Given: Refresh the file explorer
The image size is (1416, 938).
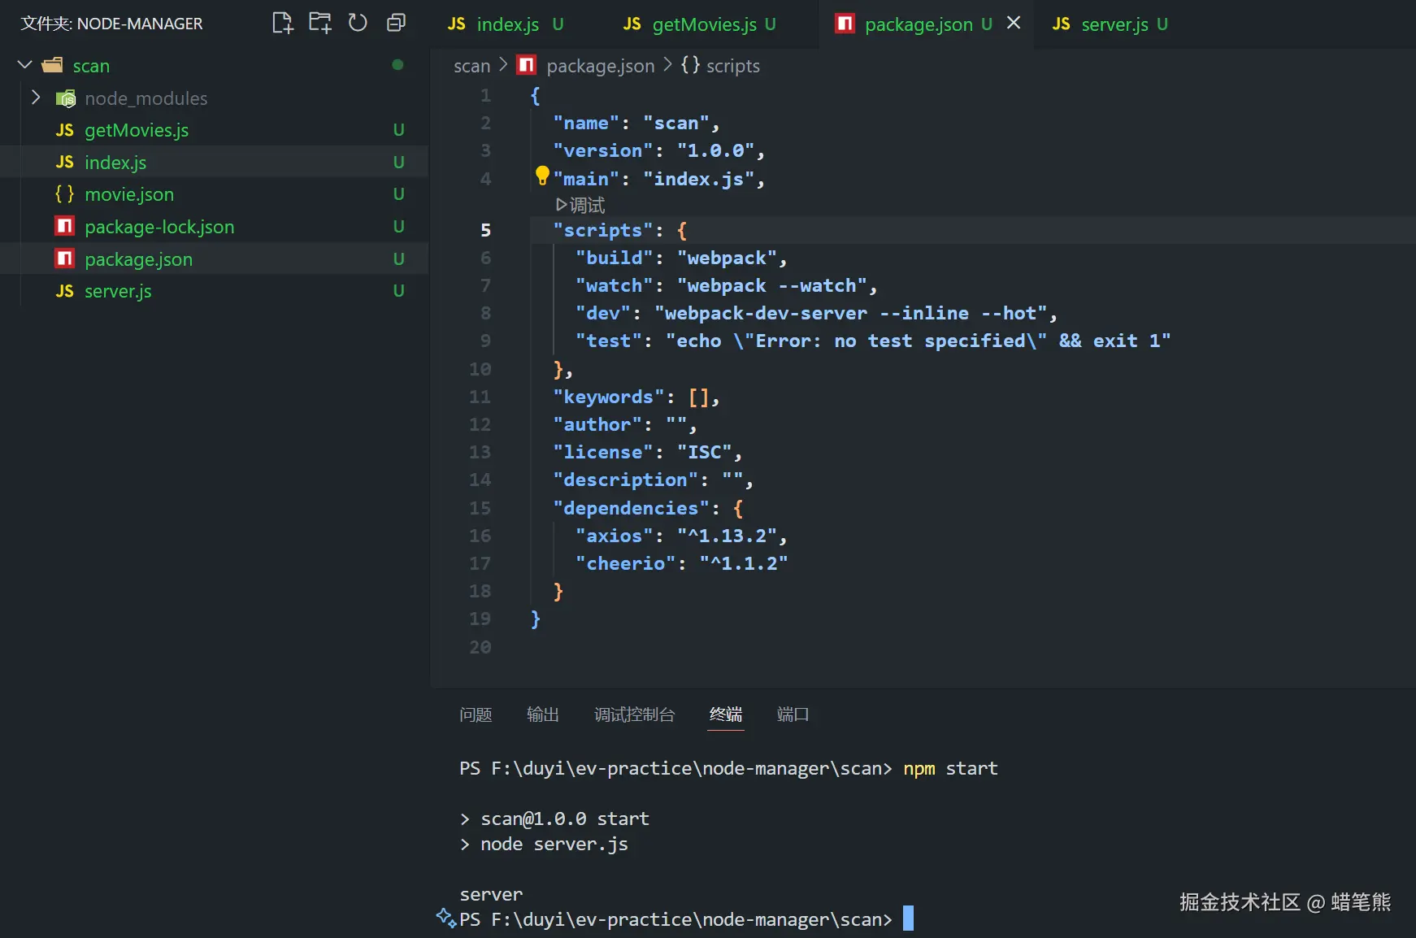Looking at the screenshot, I should [358, 23].
